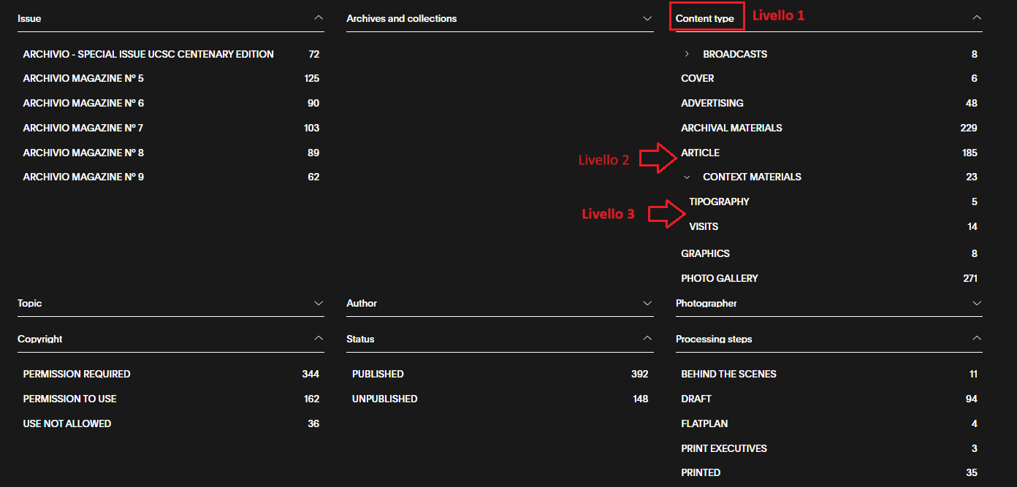Collapse the Context Materials tree arrow
The image size is (1017, 487).
[x=687, y=177]
